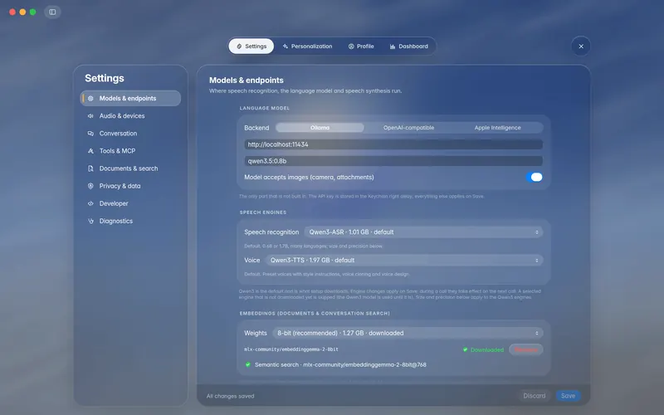Open Audio & devices settings section
The width and height of the screenshot is (664, 415).
tap(130, 115)
